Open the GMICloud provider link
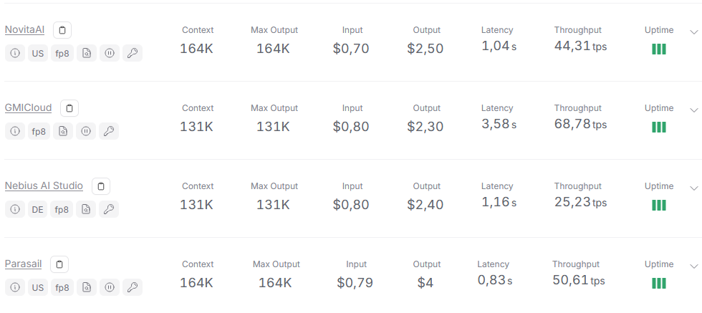This screenshot has width=702, height=313. coord(28,108)
